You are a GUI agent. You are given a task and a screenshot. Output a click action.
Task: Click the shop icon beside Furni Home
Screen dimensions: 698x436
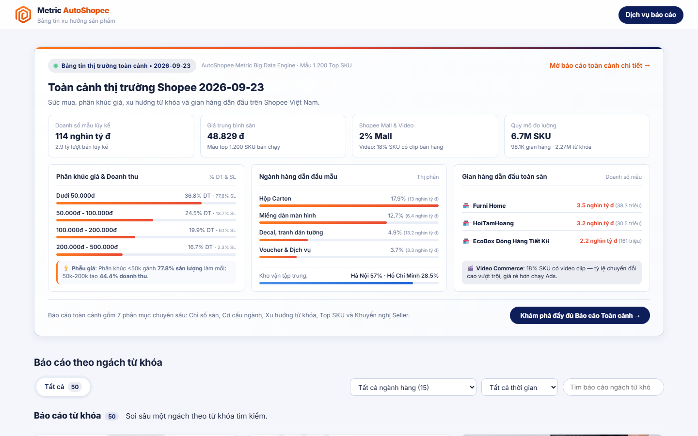[466, 206]
